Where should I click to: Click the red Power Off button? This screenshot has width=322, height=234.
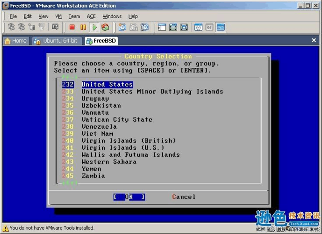[72, 27]
